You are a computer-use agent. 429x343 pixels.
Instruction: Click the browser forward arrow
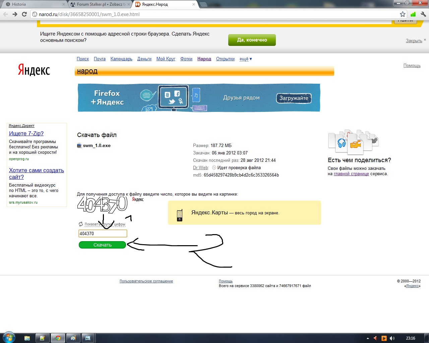tap(15, 14)
